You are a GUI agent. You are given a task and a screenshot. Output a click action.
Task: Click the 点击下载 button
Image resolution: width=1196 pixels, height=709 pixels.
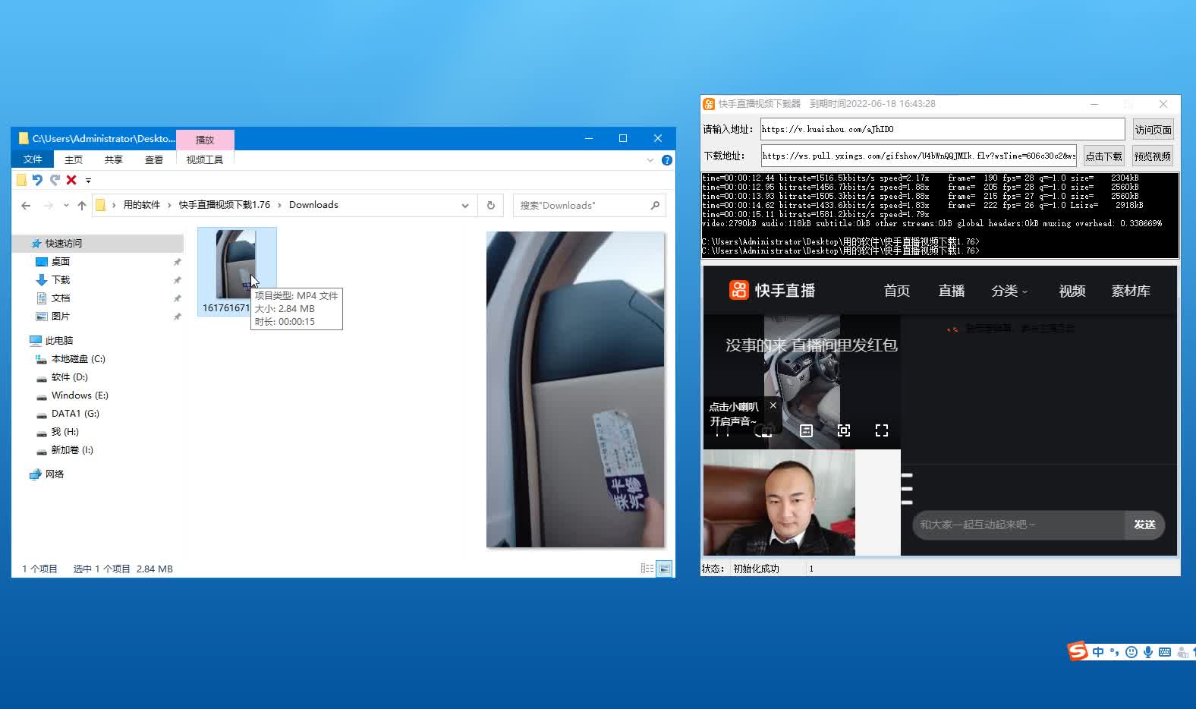(1103, 156)
